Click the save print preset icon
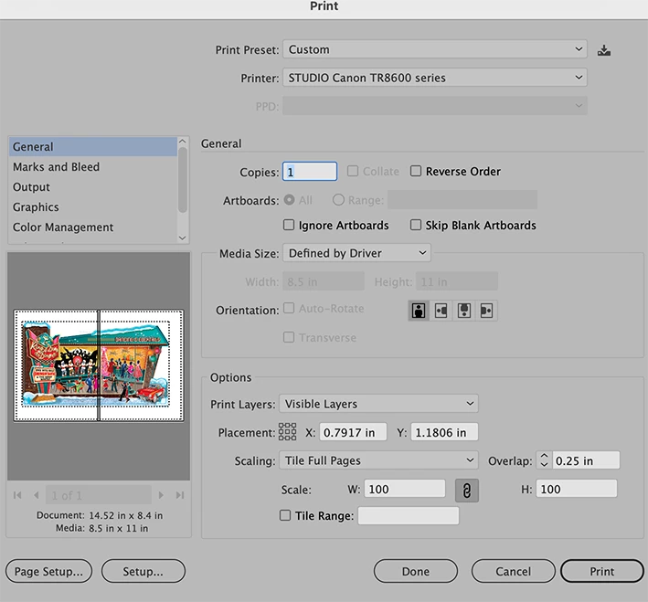Image resolution: width=648 pixels, height=602 pixels. (604, 50)
